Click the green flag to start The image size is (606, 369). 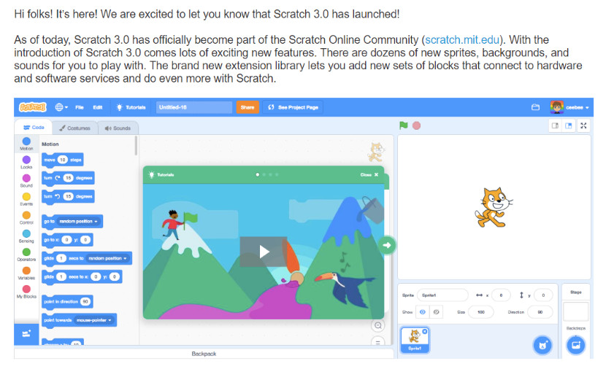tap(404, 125)
